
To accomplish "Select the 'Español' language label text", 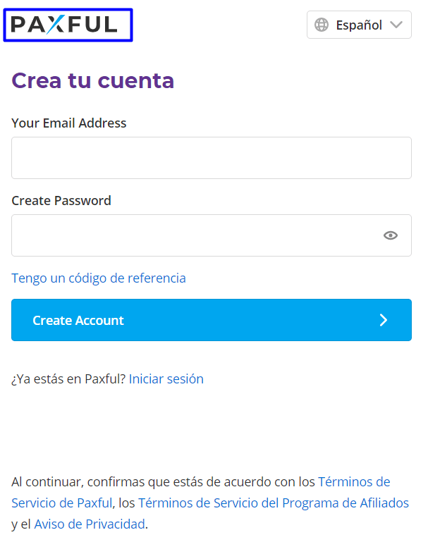I will click(x=359, y=25).
